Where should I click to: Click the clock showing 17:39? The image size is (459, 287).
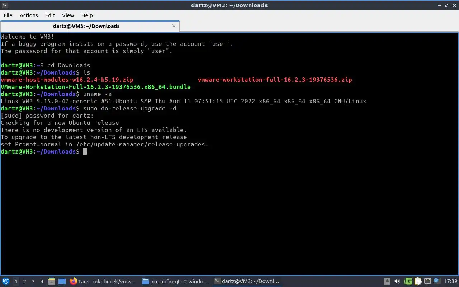click(x=451, y=282)
